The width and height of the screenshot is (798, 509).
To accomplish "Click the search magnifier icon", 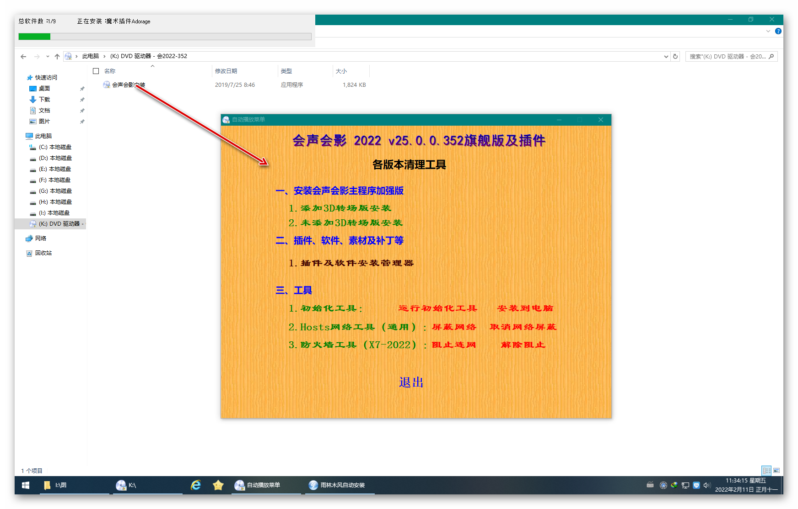I will 771,57.
